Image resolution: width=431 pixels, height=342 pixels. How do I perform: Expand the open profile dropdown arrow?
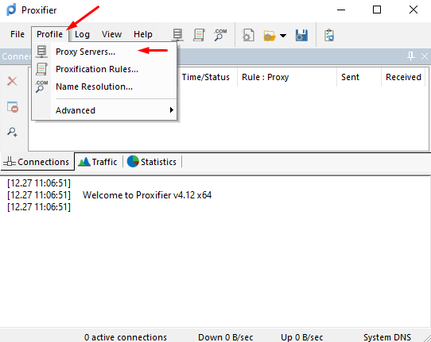coord(283,36)
